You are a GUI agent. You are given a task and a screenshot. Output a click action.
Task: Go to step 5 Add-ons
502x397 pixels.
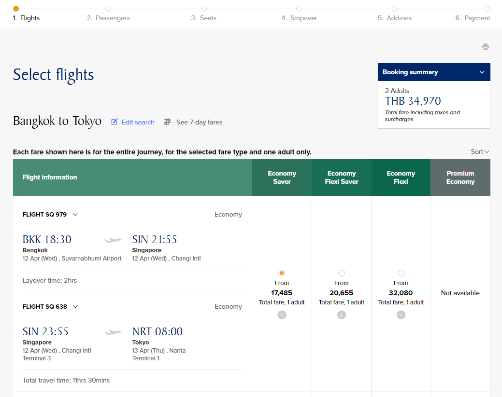pos(394,18)
